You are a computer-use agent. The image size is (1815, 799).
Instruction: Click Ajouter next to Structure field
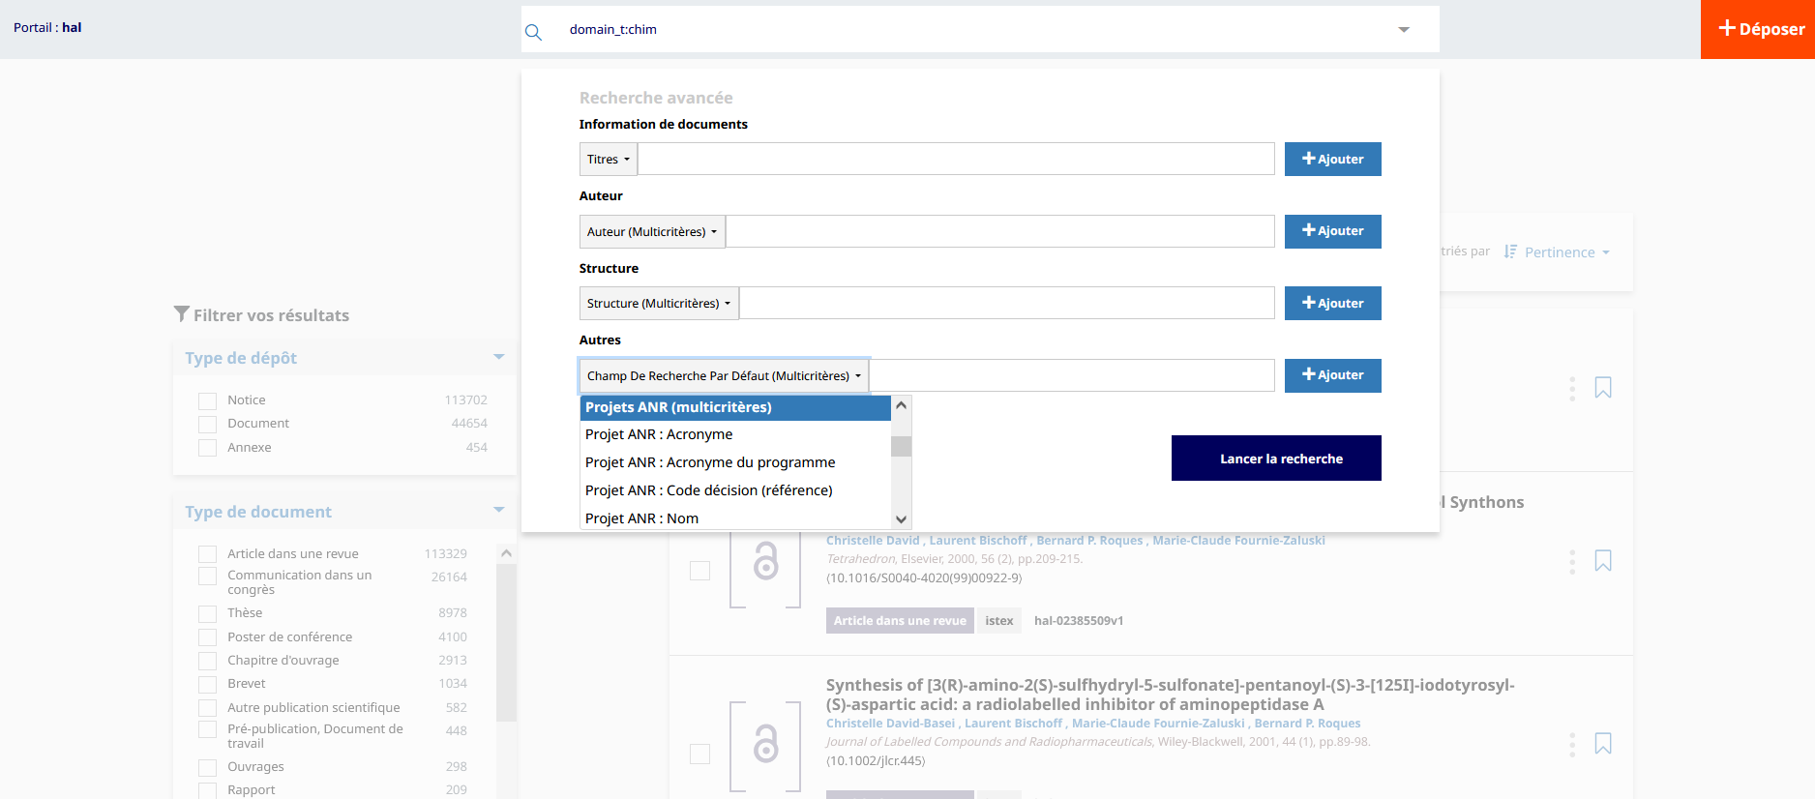pyautogui.click(x=1332, y=303)
